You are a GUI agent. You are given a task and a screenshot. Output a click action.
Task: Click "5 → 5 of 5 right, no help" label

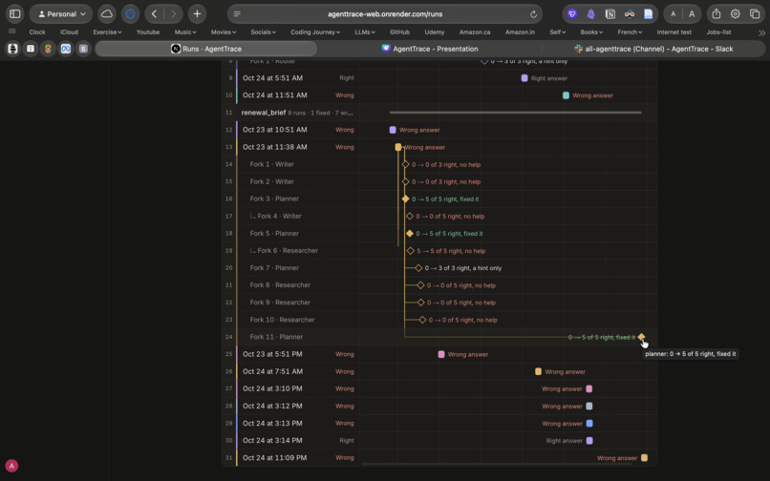[451, 251]
